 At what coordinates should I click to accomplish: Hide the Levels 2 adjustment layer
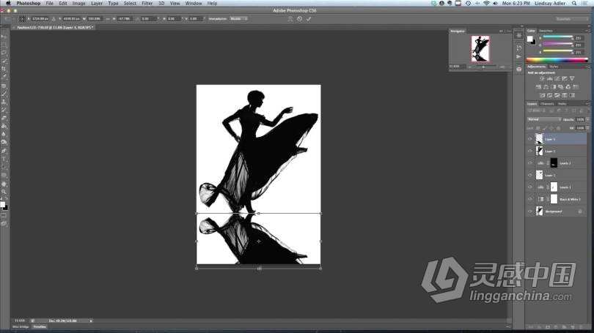[530, 163]
